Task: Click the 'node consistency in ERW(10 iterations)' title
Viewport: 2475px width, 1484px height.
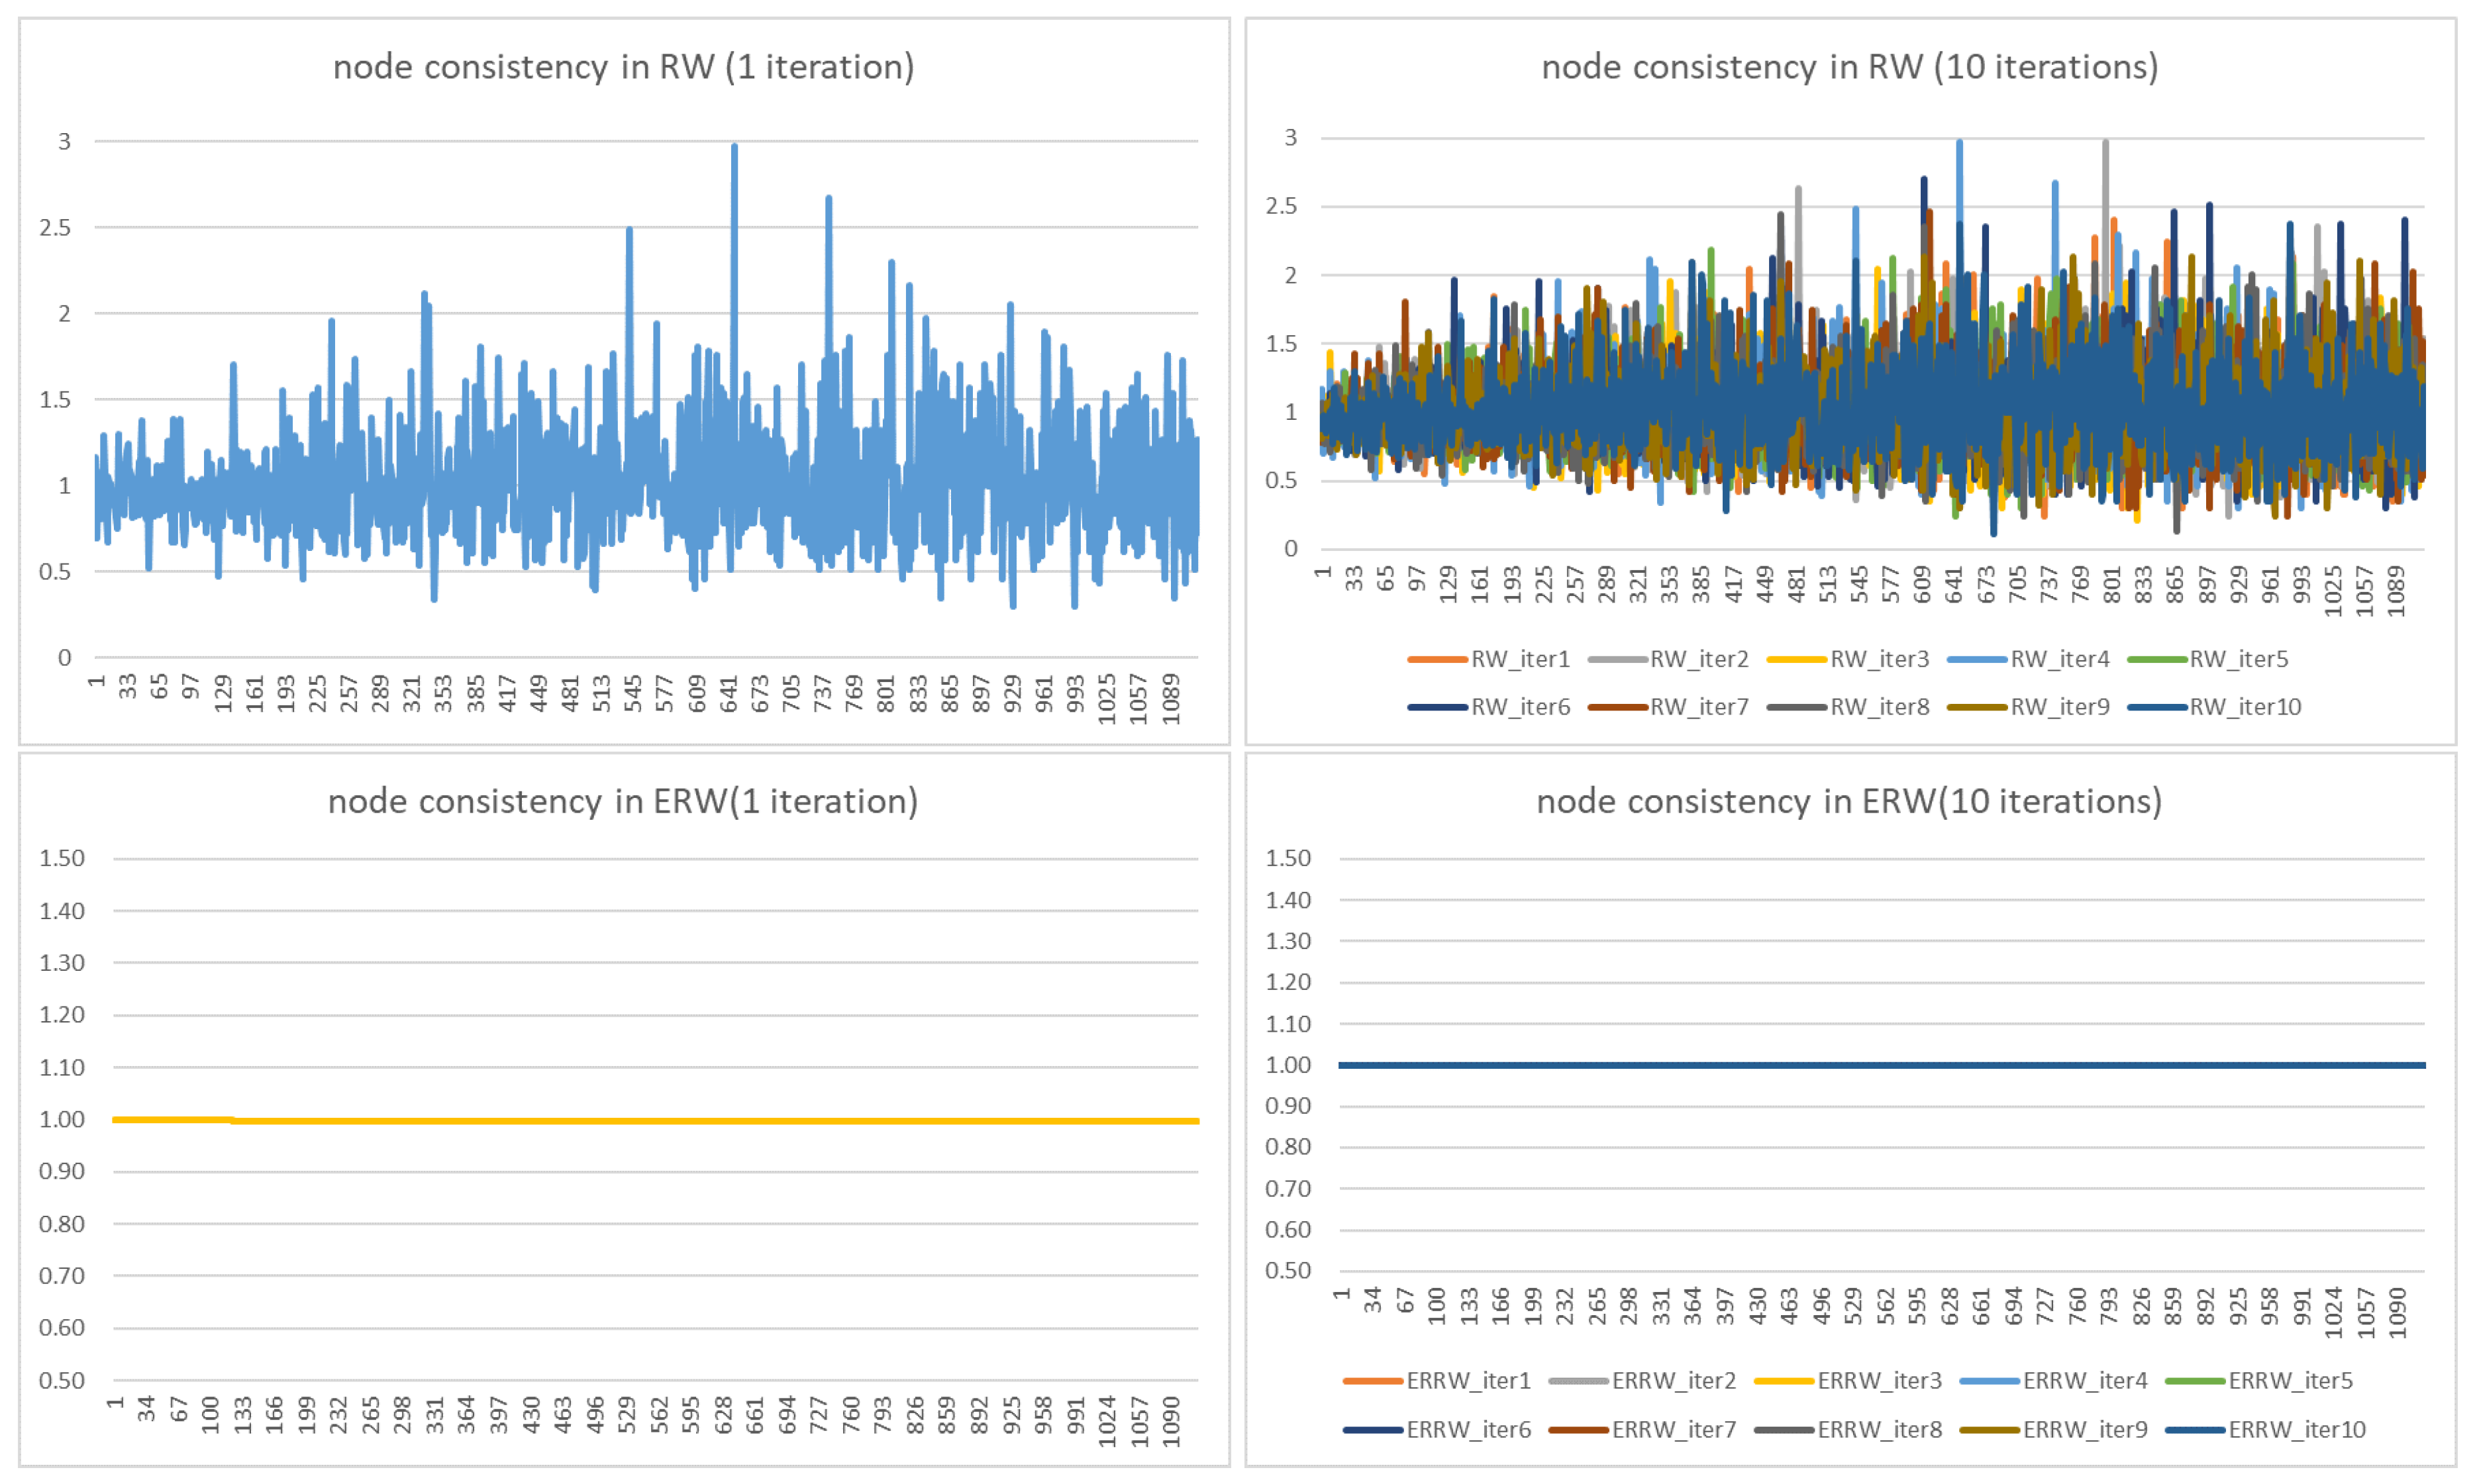Action: point(1849,802)
